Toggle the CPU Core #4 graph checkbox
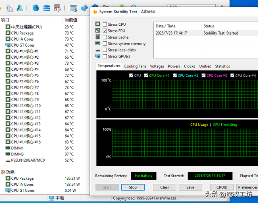The width and height of the screenshot is (258, 203). pos(232,75)
